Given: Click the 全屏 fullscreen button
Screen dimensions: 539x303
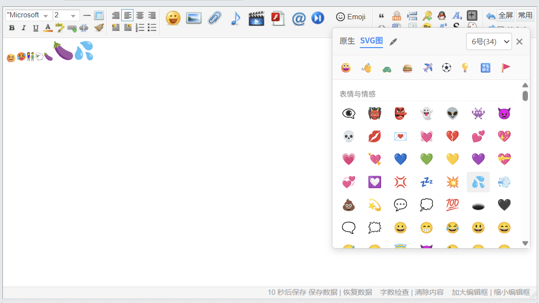Looking at the screenshot, I should click(x=505, y=15).
